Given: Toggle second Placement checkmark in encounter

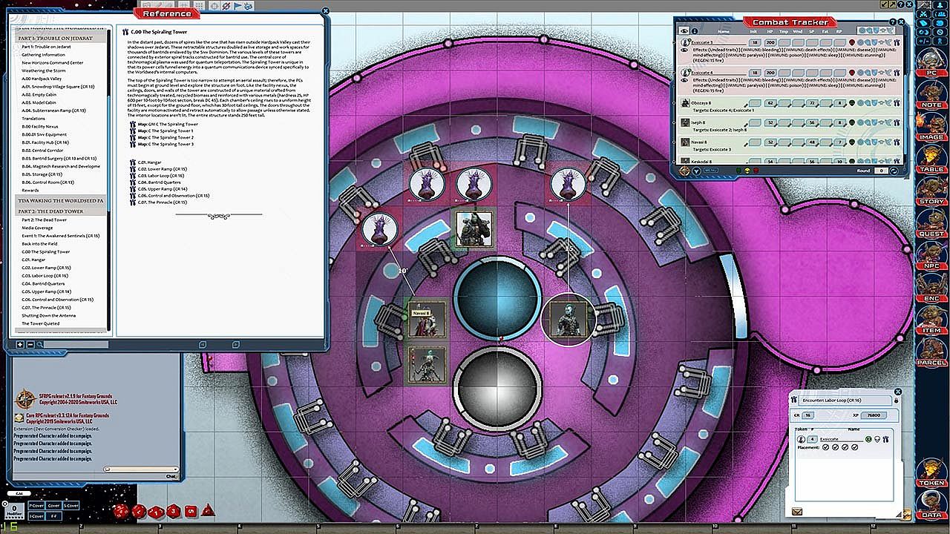Looking at the screenshot, I should pos(836,447).
